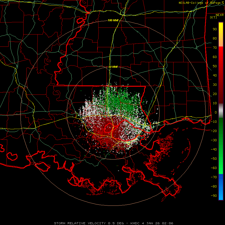225x225 pixels.
Task: Click the -60 value on the velocity scale
Action: (214, 168)
